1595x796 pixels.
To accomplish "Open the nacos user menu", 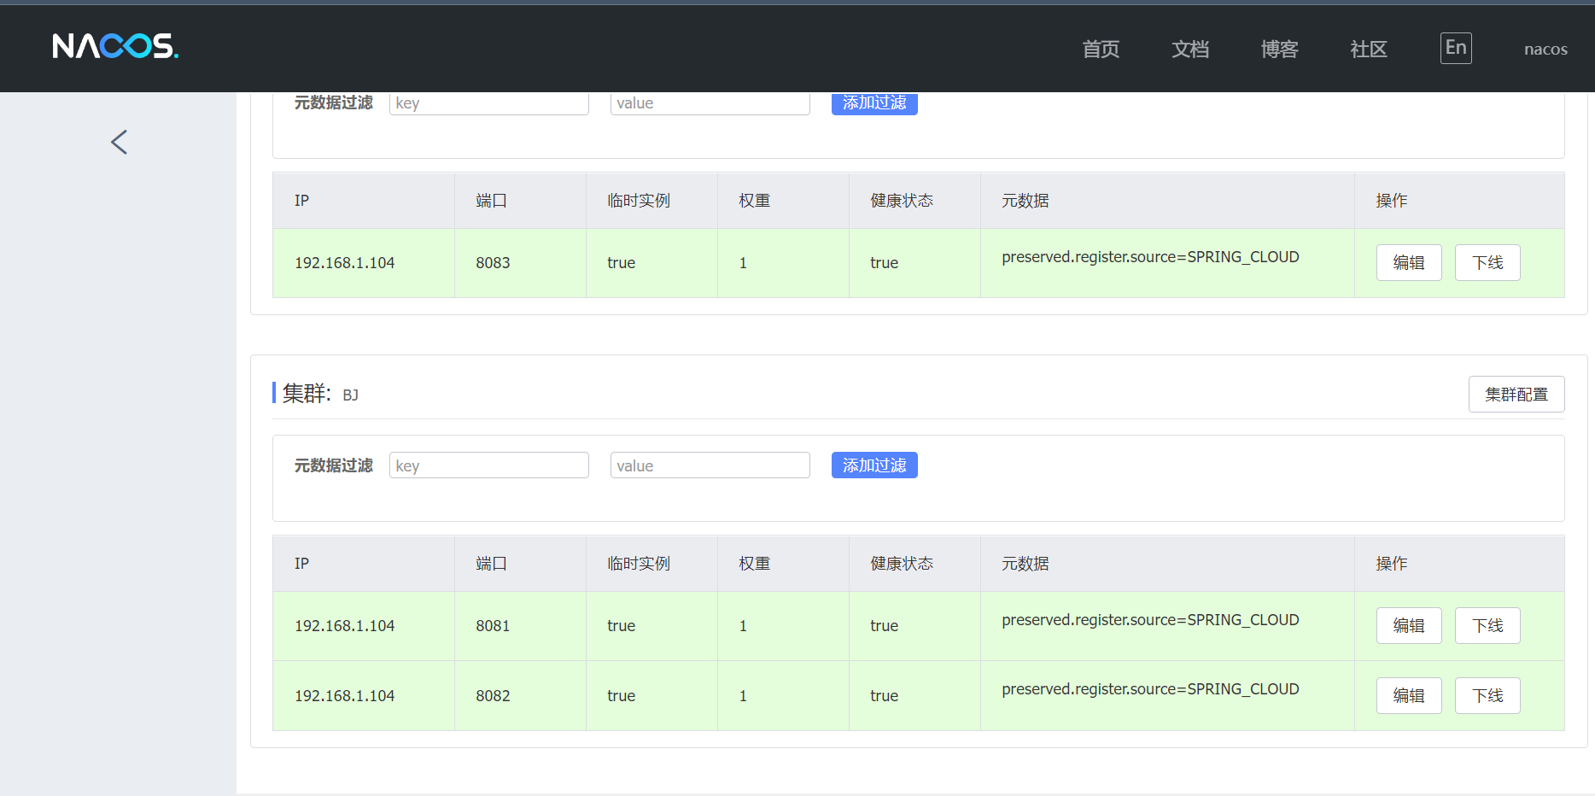I will coord(1545,50).
